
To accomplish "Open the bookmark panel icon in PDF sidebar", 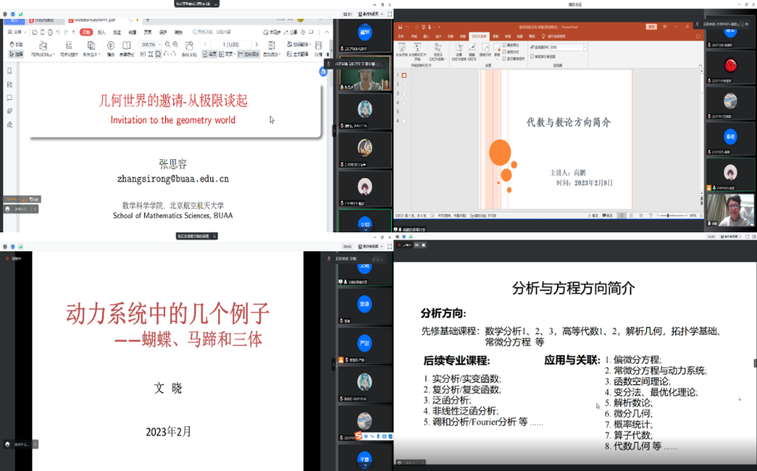I will pyautogui.click(x=9, y=84).
